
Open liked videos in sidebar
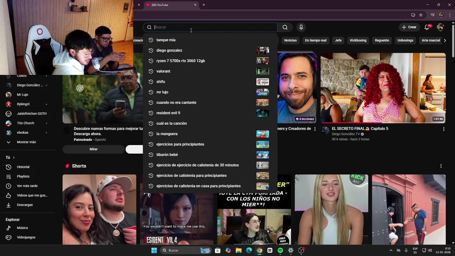point(27,195)
